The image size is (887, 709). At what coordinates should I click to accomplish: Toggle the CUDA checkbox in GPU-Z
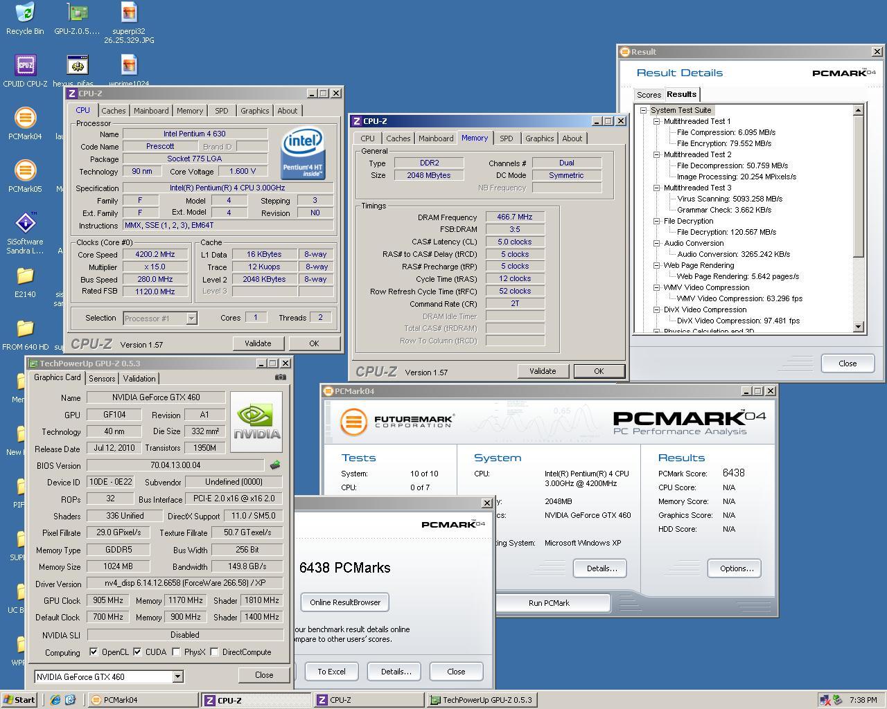(137, 652)
